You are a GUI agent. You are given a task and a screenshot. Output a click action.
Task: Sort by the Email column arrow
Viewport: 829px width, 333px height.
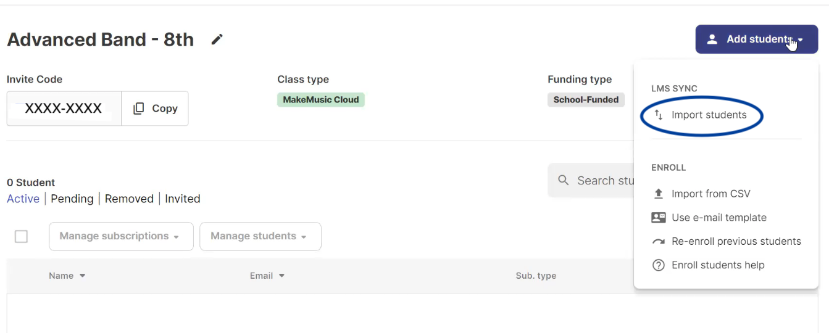tap(281, 276)
